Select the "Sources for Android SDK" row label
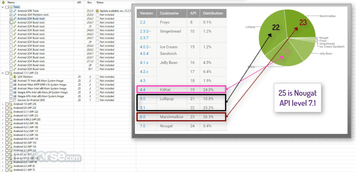 click(31, 100)
